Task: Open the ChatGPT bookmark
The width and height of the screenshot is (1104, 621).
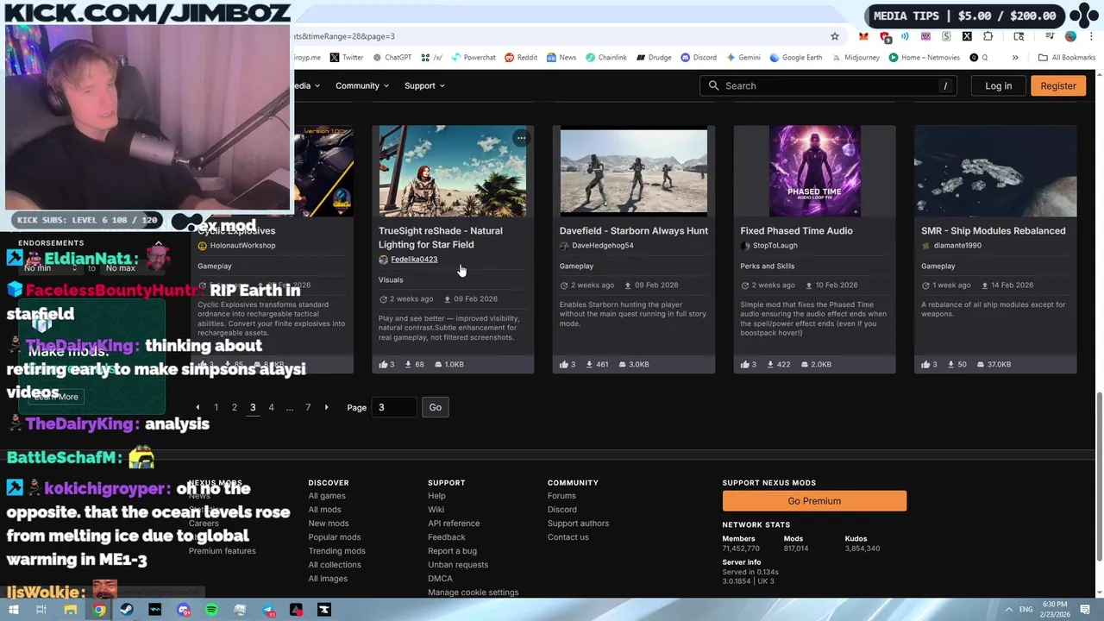Action: click(x=392, y=58)
